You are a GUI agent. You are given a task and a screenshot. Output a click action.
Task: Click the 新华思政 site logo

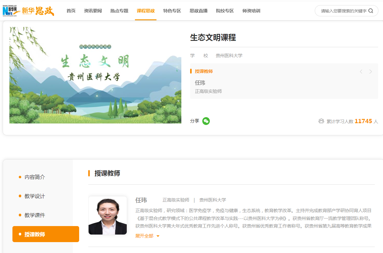[x=38, y=11]
